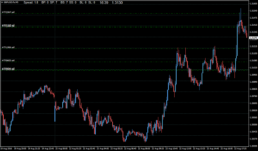
Task: Click the '22 Aug 08:05' time axis label
Action: tap(144, 149)
